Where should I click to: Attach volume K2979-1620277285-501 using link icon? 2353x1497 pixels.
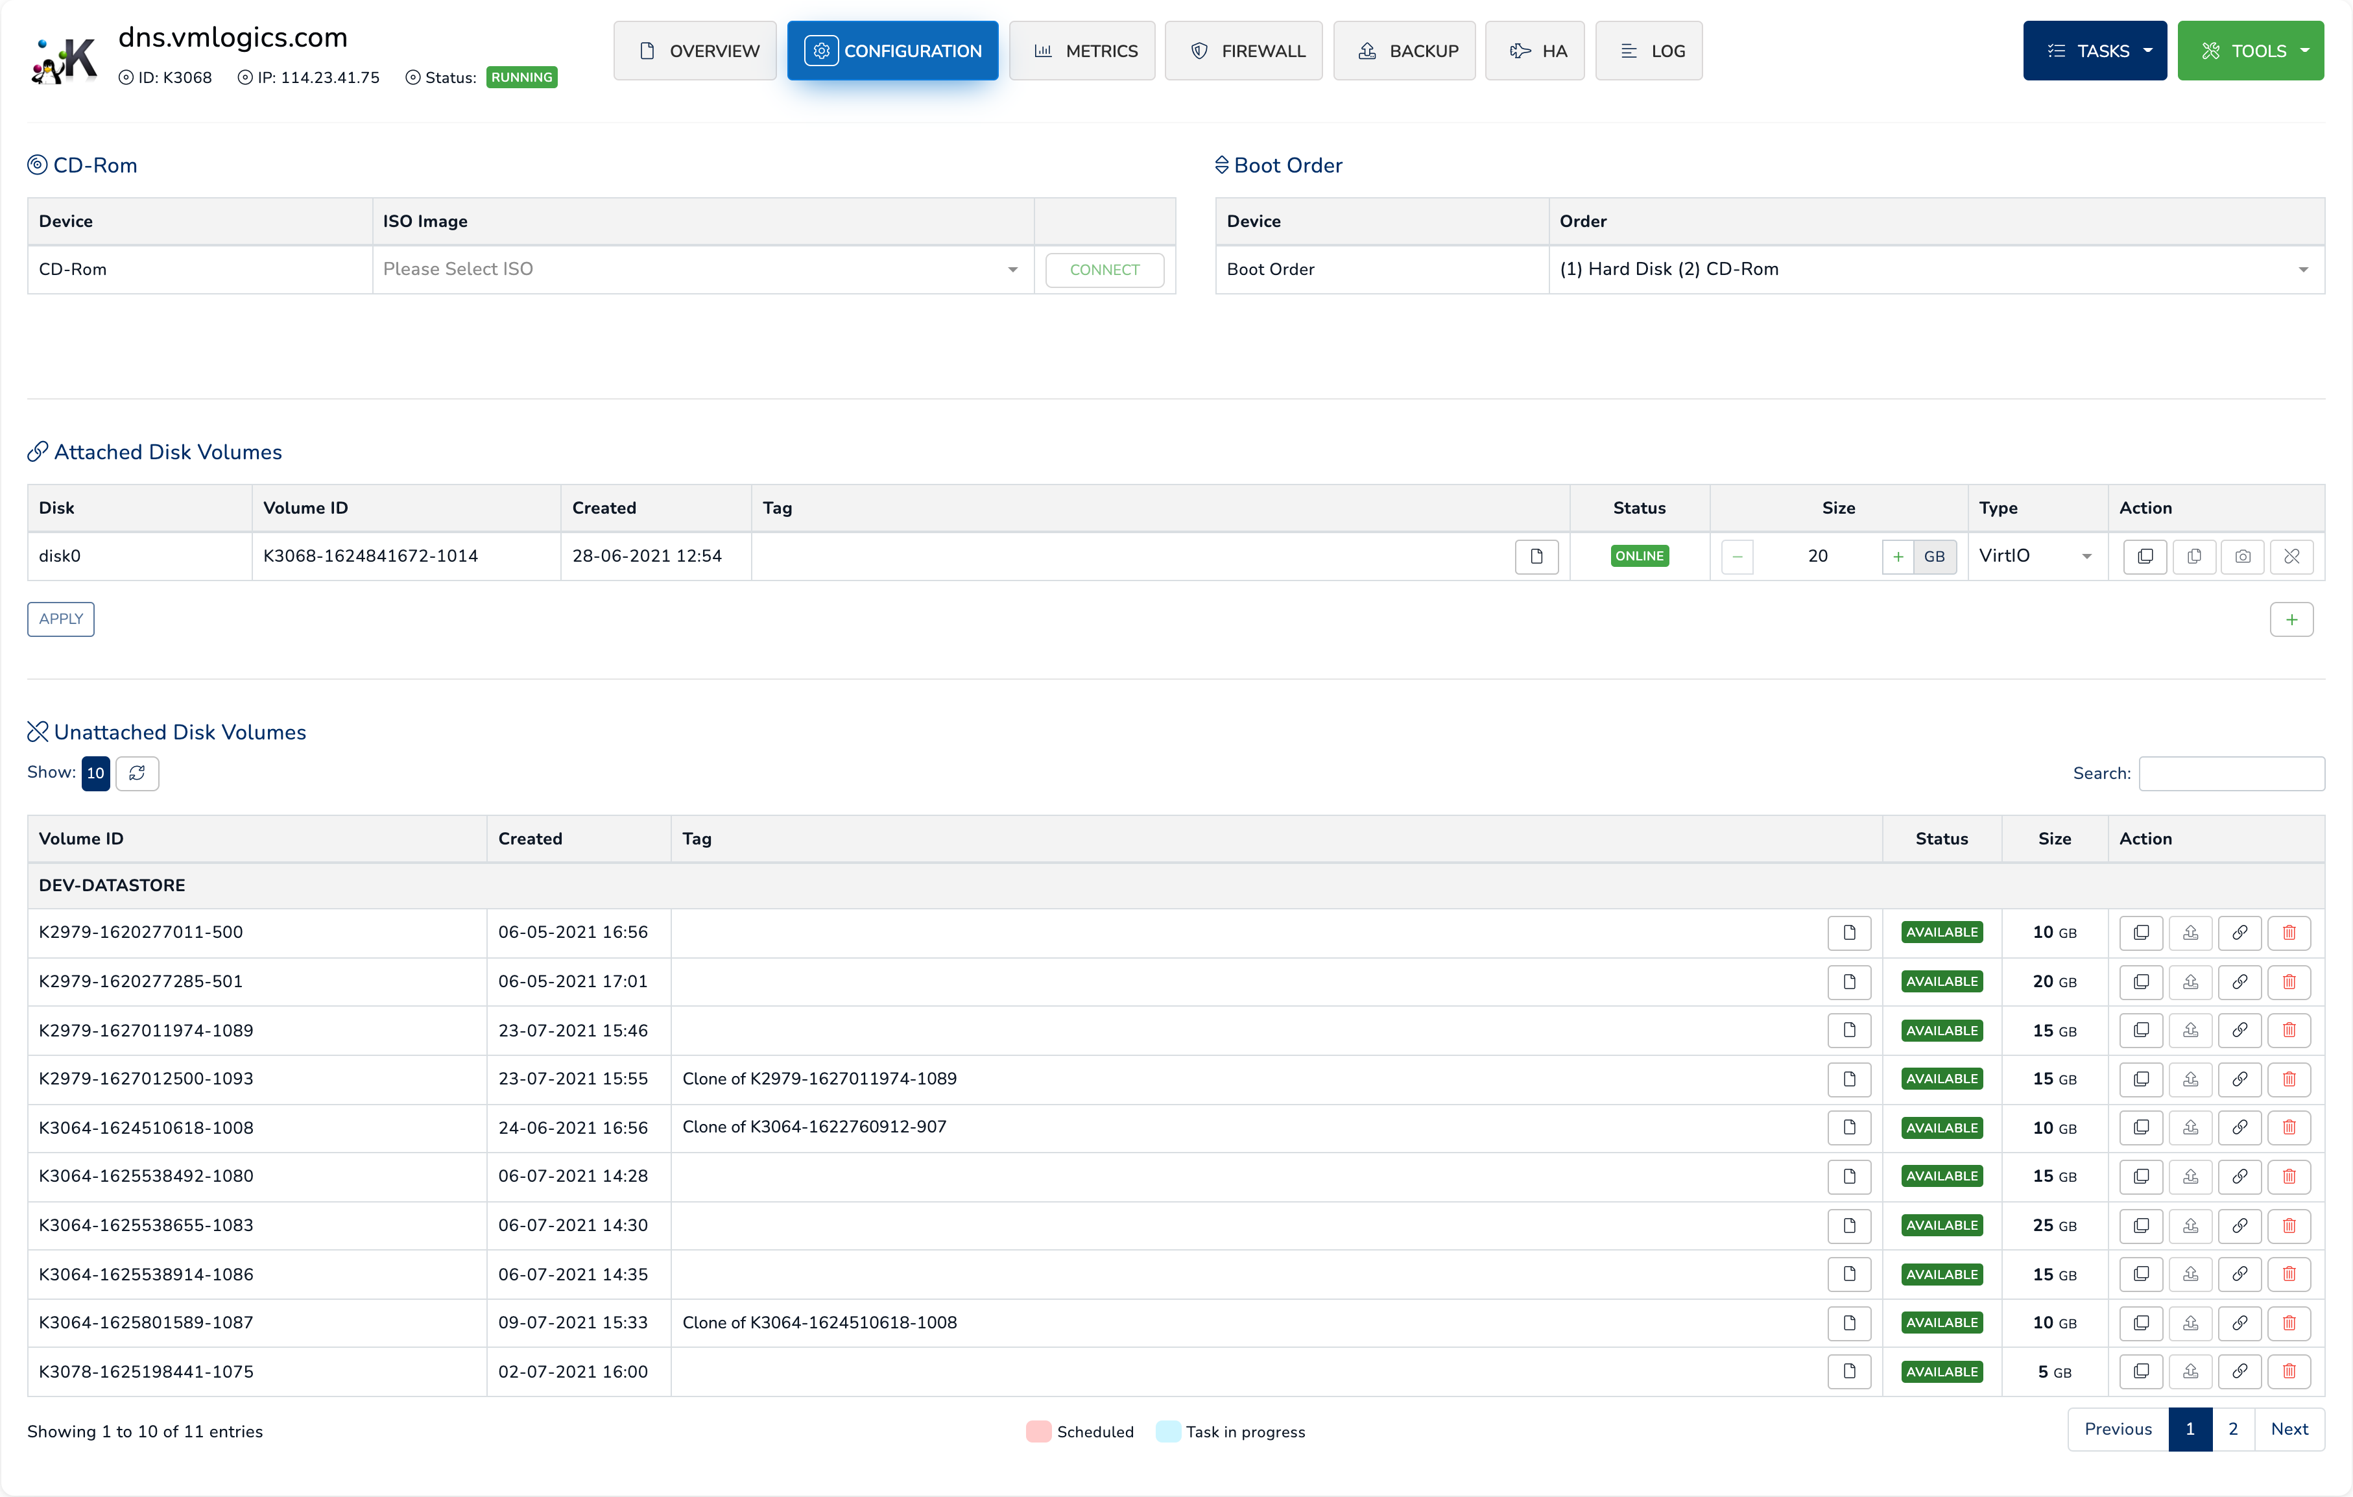click(2240, 981)
